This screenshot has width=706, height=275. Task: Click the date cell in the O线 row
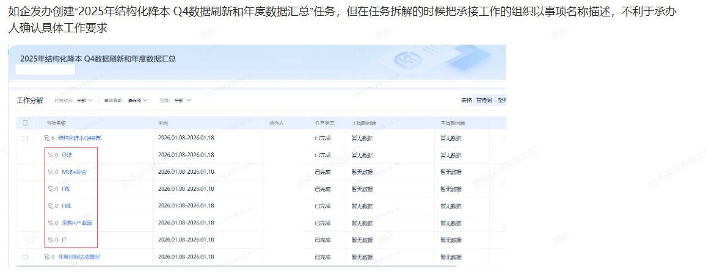click(186, 155)
